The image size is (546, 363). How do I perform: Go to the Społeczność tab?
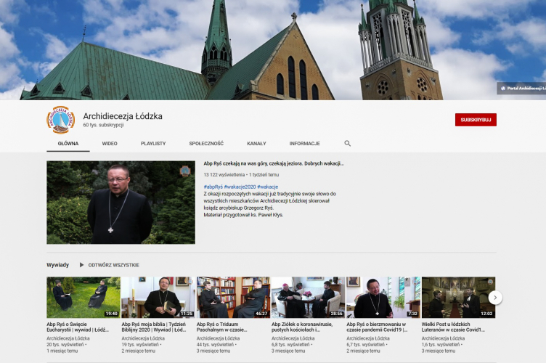pyautogui.click(x=206, y=144)
